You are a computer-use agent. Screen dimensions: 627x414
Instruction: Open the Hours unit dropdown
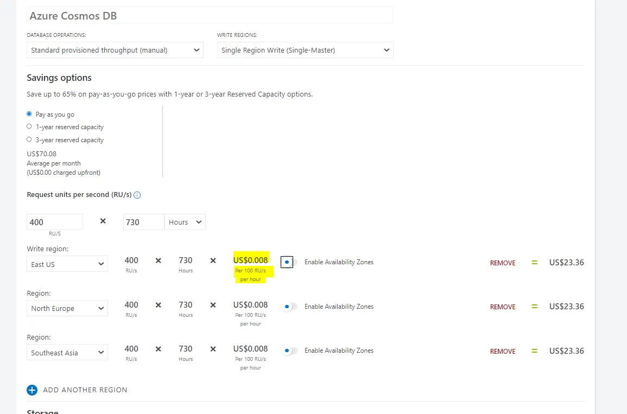click(185, 222)
